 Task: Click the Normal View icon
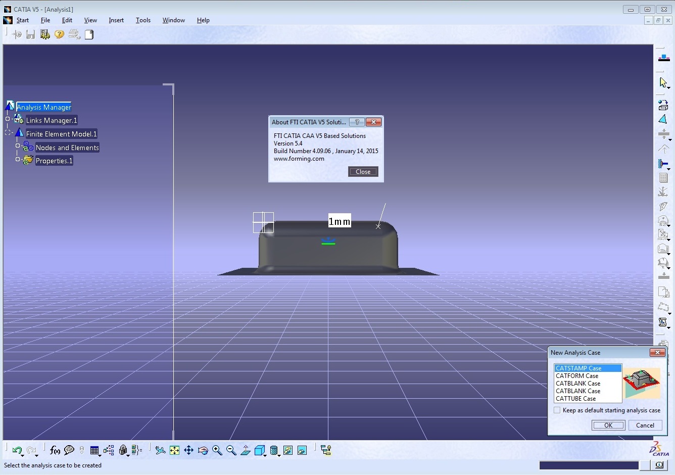[x=245, y=450]
